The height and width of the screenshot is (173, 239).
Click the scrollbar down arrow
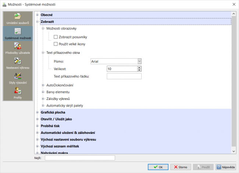coord(233,152)
